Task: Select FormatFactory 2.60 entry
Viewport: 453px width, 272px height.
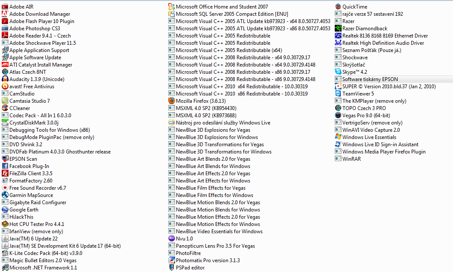Action: click(27, 181)
